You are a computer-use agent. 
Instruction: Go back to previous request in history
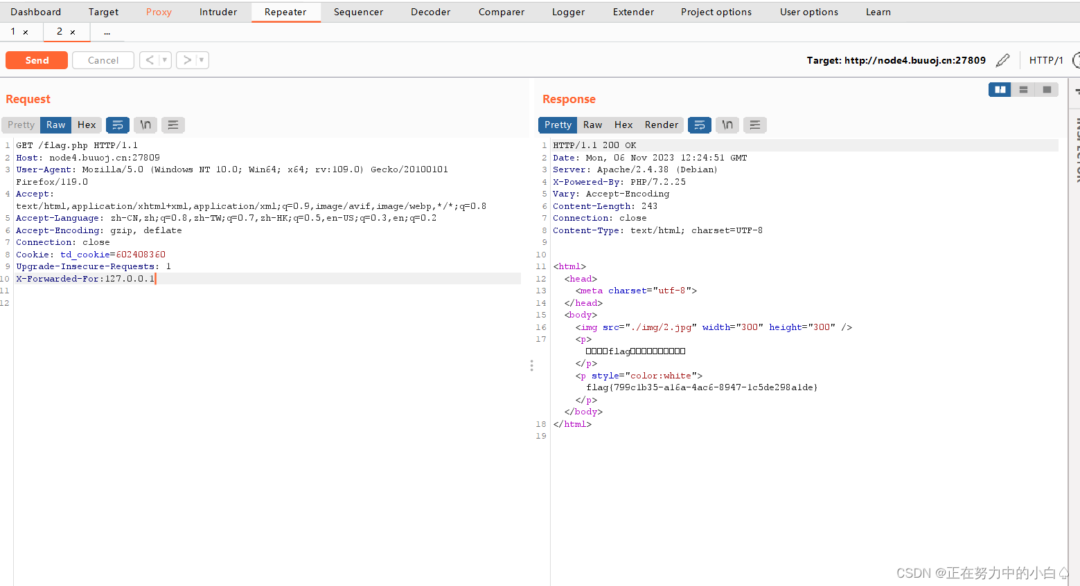click(150, 60)
